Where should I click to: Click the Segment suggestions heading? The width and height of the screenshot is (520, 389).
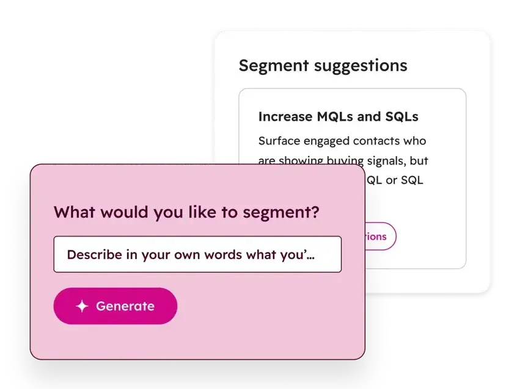[x=323, y=65]
